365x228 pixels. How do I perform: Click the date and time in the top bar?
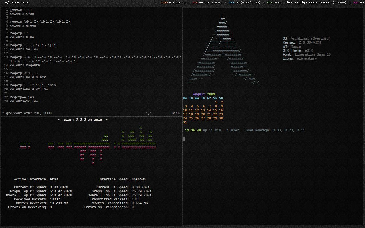tap(17, 2)
